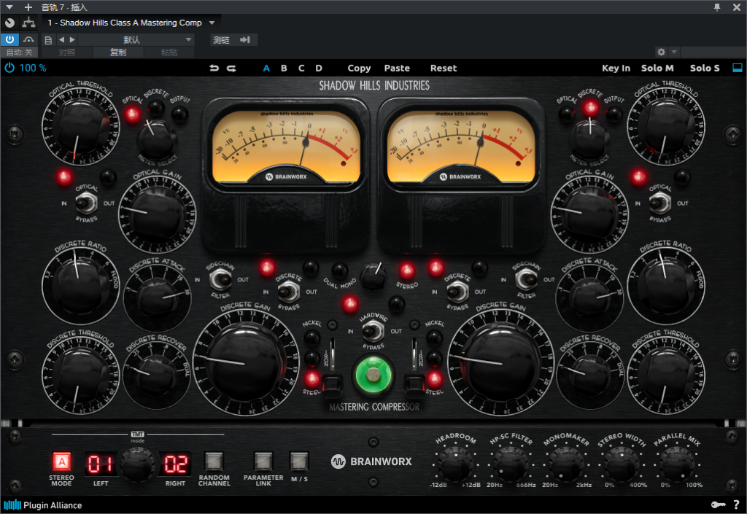Enable the Parameter Link button
This screenshot has height=514, width=747.
pyautogui.click(x=263, y=462)
